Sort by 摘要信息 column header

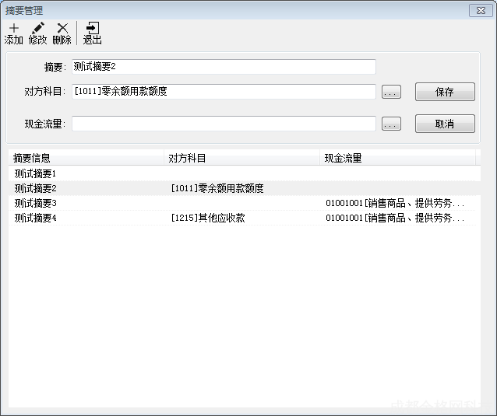[86, 158]
